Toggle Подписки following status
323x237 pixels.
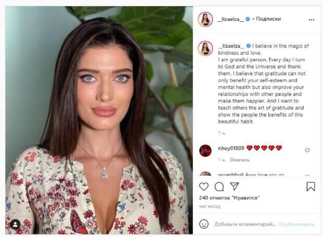268,19
